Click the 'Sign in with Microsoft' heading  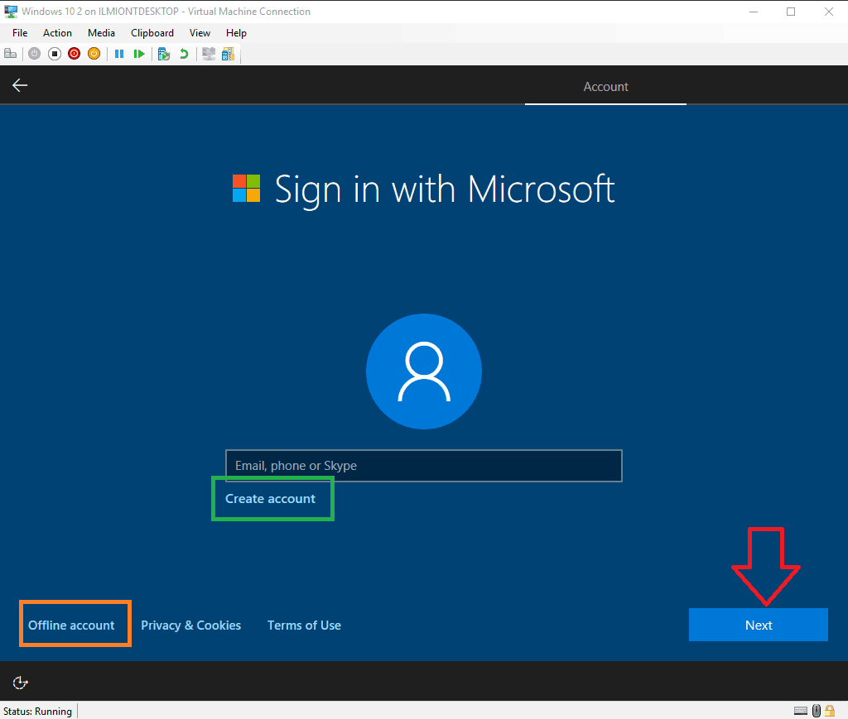pyautogui.click(x=445, y=189)
